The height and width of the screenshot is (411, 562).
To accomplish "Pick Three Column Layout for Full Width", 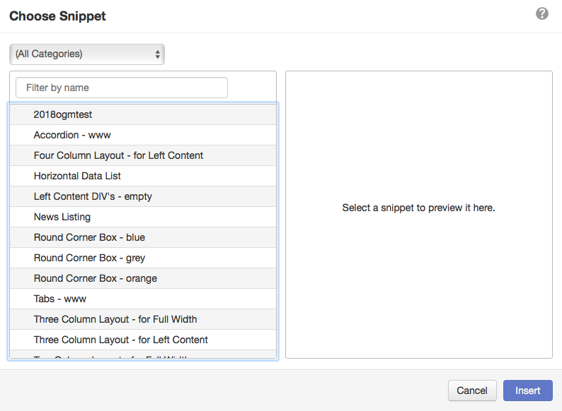I will tap(143, 319).
